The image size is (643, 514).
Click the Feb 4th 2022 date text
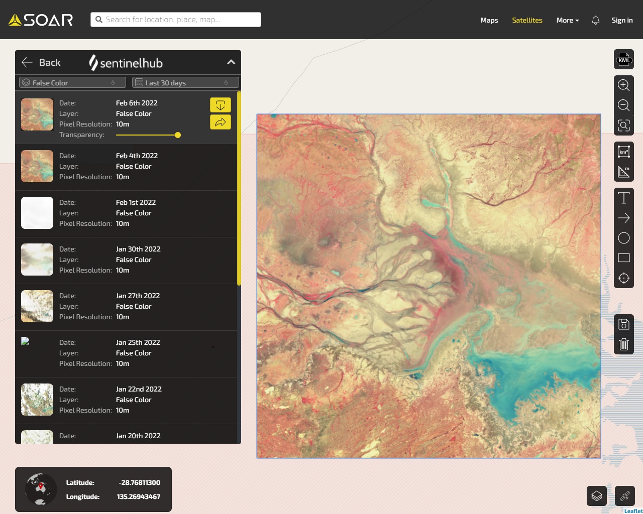coord(137,156)
